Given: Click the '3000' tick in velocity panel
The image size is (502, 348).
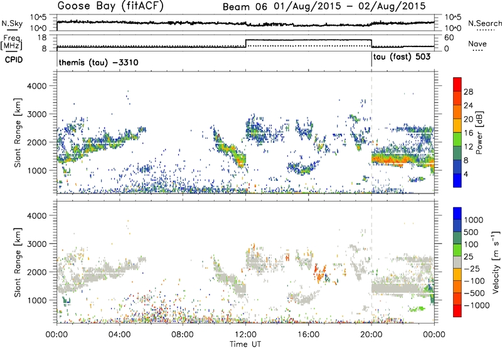Looking at the screenshot, I should [37, 244].
